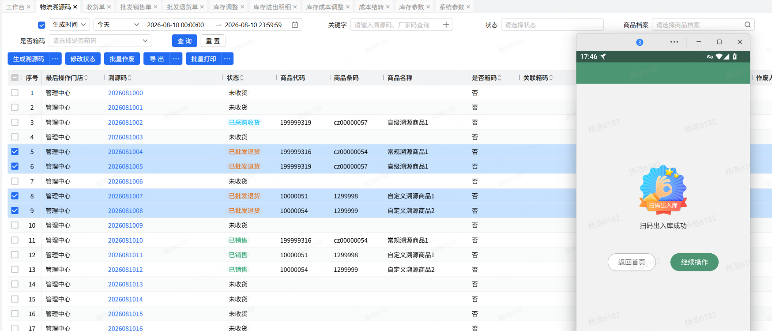Switch to the 库存成本调整 tab
This screenshot has height=331, width=772.
click(325, 7)
